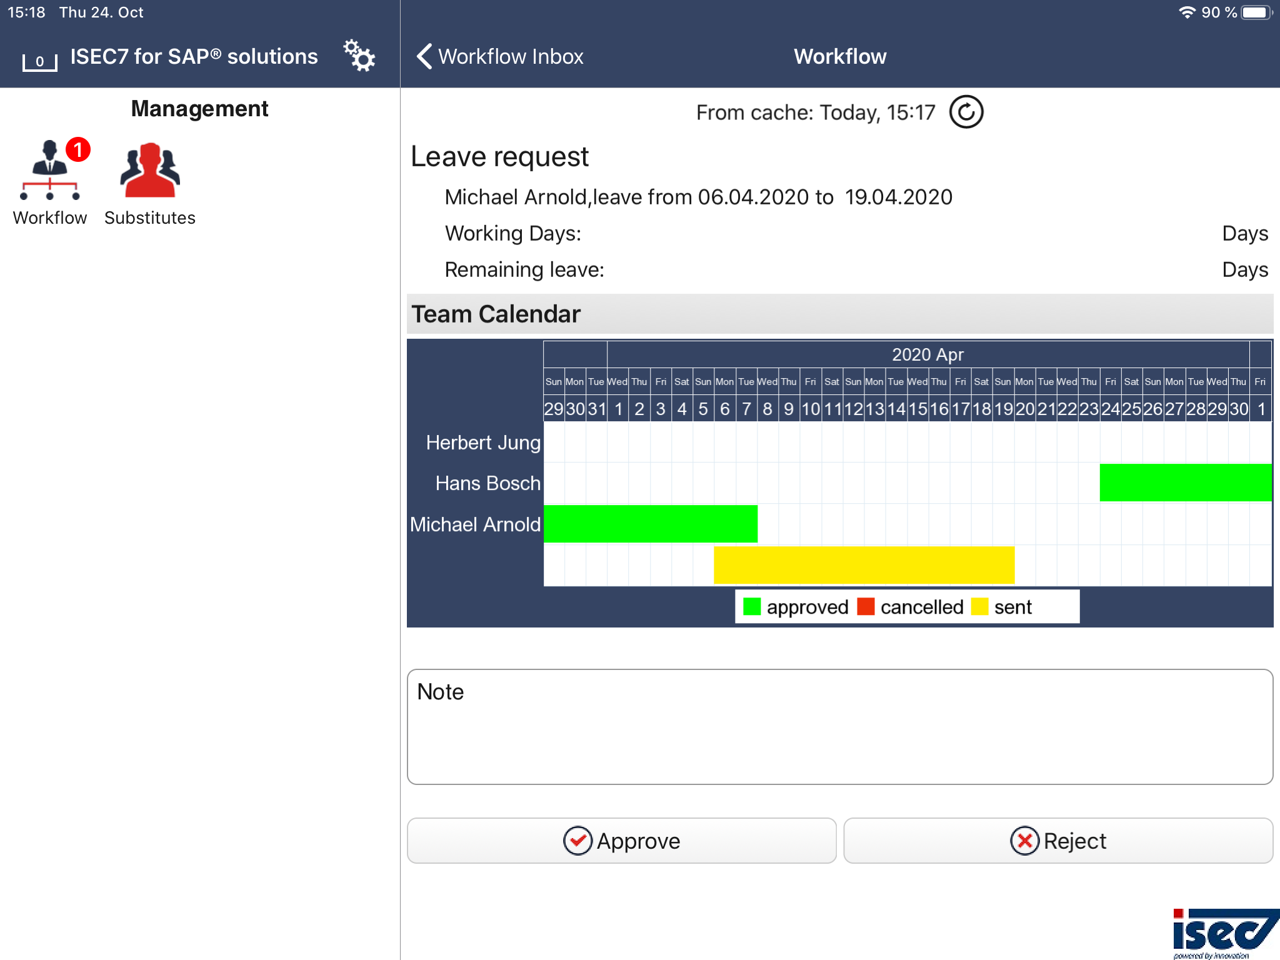1280x960 pixels.
Task: Expand the Team Calendar section header
Action: 496,314
